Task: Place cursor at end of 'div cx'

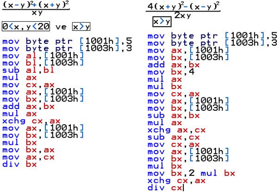Action: 182,187
